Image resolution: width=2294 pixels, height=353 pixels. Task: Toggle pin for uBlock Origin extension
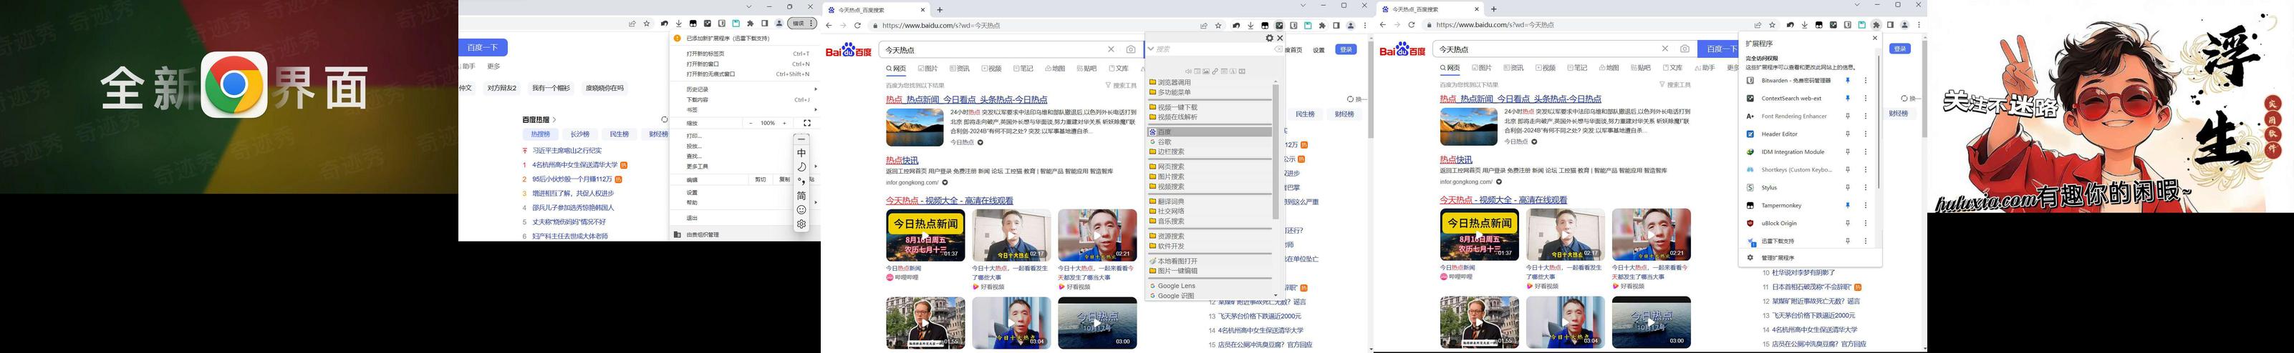coord(1848,223)
